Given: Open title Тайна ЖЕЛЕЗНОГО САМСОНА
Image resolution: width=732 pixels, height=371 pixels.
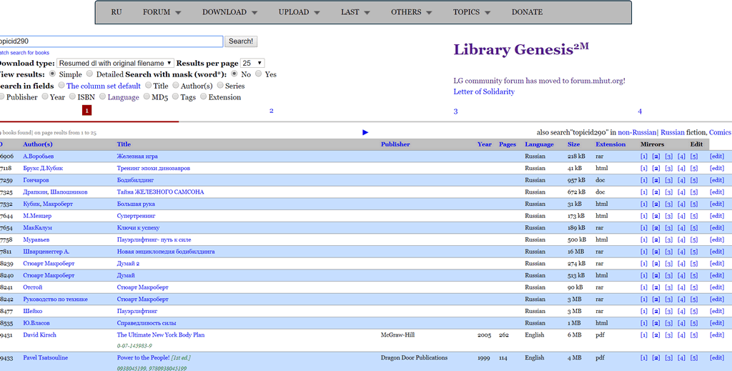Looking at the screenshot, I should tap(160, 192).
